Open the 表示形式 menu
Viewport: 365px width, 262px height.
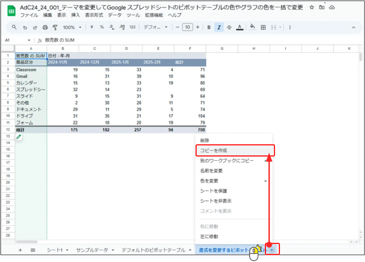(94, 15)
